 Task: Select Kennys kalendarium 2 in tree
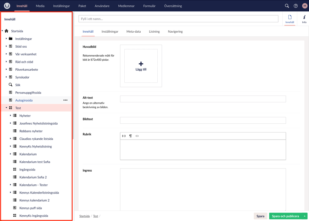coord(34,200)
